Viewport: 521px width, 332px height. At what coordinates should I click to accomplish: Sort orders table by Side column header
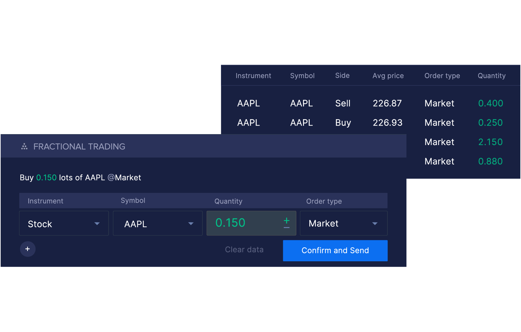(x=342, y=76)
